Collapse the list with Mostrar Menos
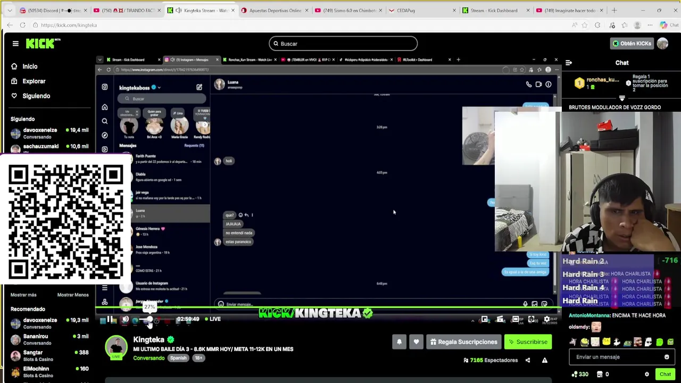The width and height of the screenshot is (681, 383). (x=73, y=295)
